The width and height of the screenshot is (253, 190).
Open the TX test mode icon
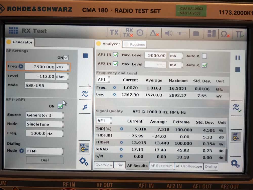click(114, 33)
